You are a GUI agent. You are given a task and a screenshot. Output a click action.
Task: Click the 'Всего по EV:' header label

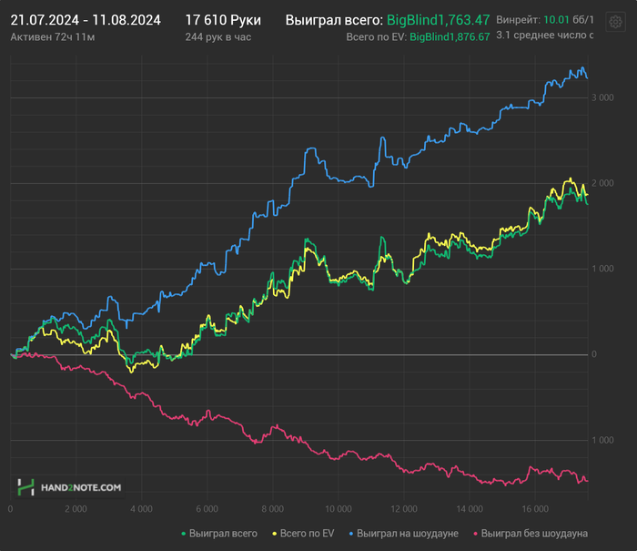click(x=376, y=37)
